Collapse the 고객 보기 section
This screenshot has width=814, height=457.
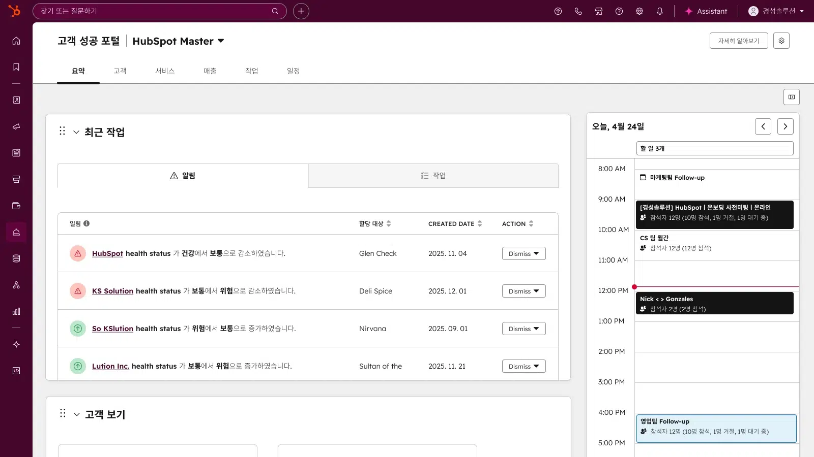tap(77, 414)
